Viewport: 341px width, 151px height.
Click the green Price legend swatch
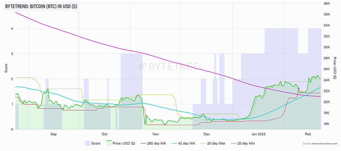point(108,143)
